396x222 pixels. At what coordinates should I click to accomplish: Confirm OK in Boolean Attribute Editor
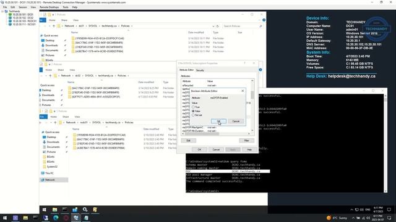point(218,121)
